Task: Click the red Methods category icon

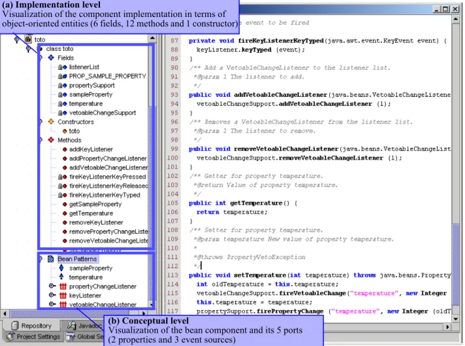Action: pos(51,140)
